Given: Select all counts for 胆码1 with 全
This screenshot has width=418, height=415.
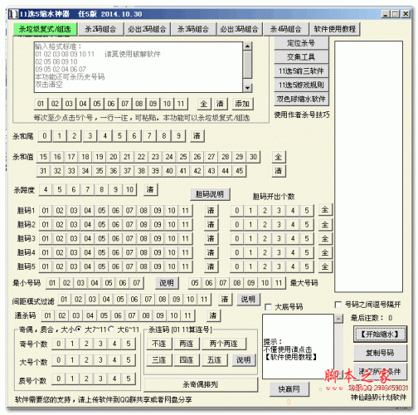Looking at the screenshot, I should [x=325, y=210].
